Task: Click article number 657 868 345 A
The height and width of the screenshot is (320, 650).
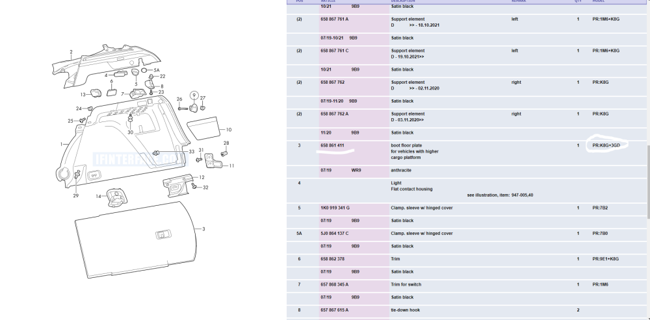Action: [334, 284]
